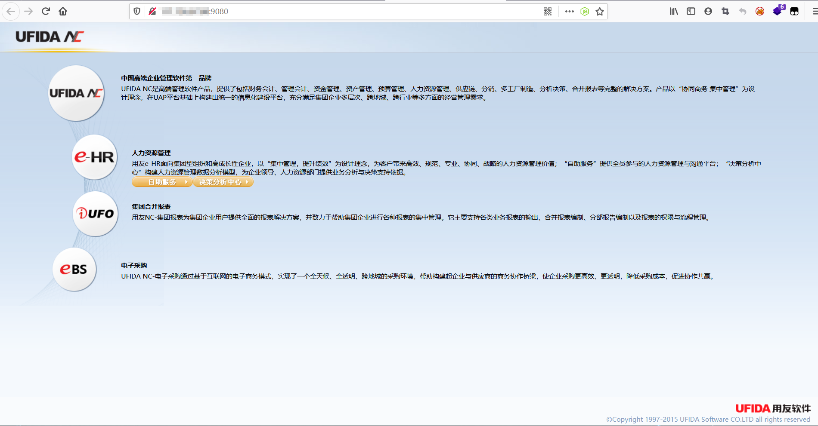Click the green Node.js hexagon icon
This screenshot has height=426, width=818.
[585, 12]
